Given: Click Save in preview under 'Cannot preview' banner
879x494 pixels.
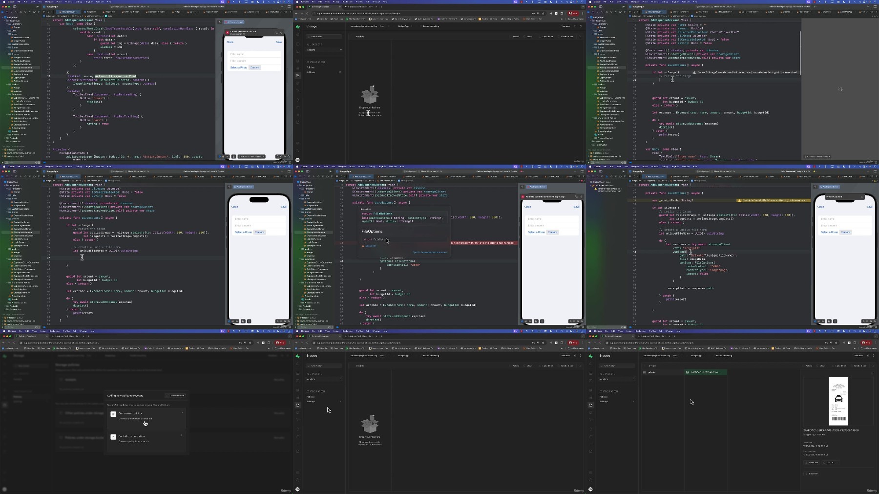Looking at the screenshot, I should [279, 42].
